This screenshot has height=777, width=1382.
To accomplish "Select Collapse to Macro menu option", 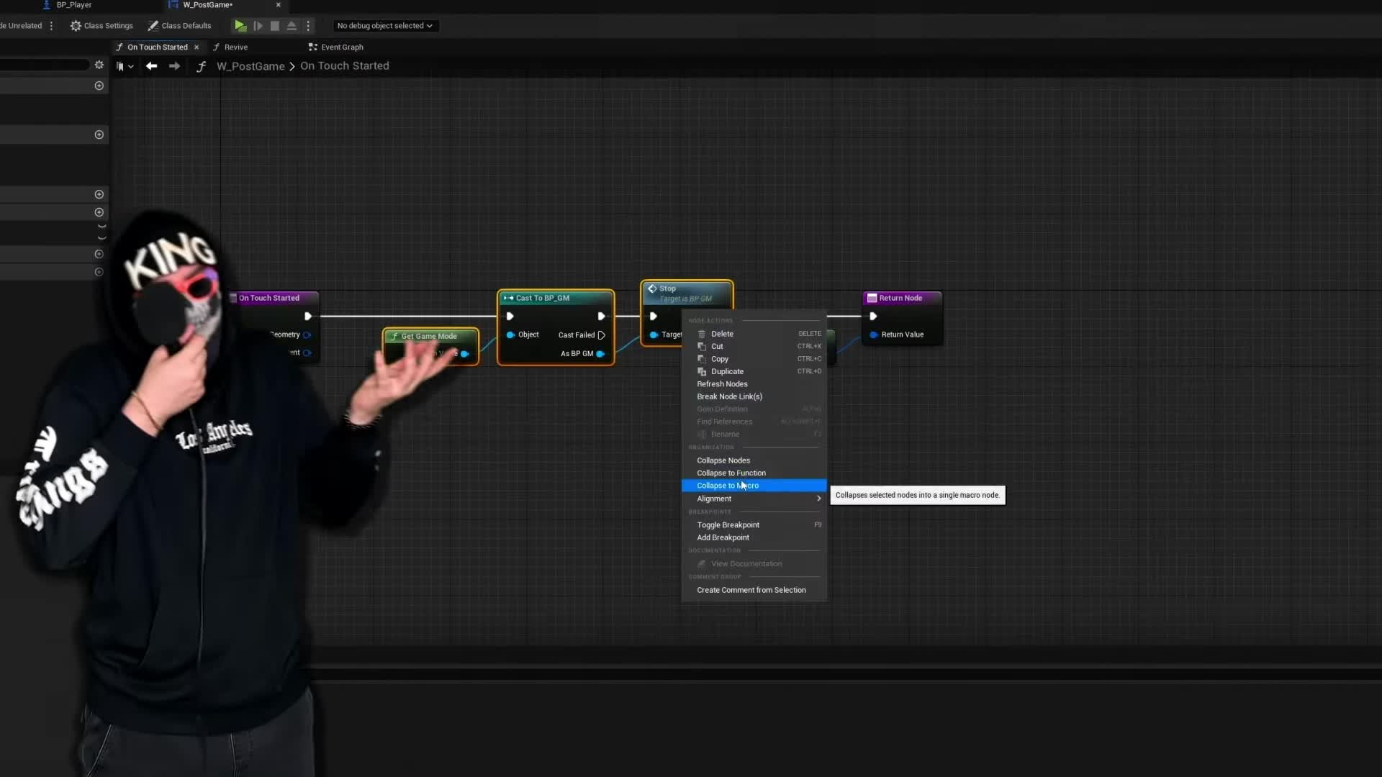I will click(727, 485).
